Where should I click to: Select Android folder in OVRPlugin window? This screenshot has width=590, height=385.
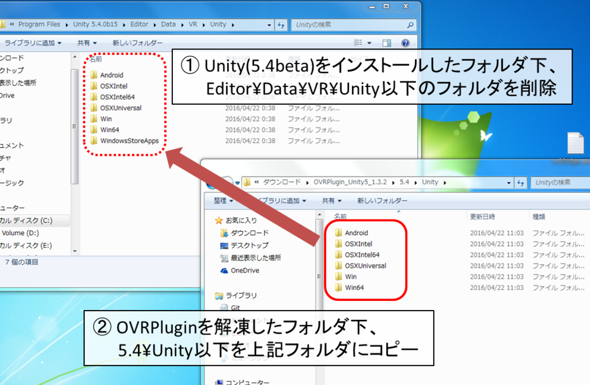pos(351,233)
